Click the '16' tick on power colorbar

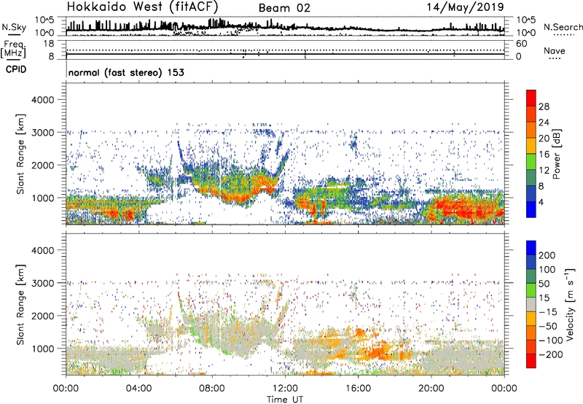click(544, 155)
